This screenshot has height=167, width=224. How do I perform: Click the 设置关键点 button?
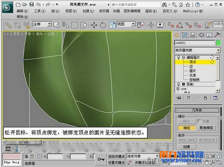116,163
